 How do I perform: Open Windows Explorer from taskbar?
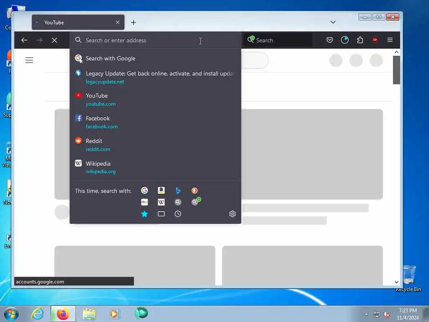(89, 314)
